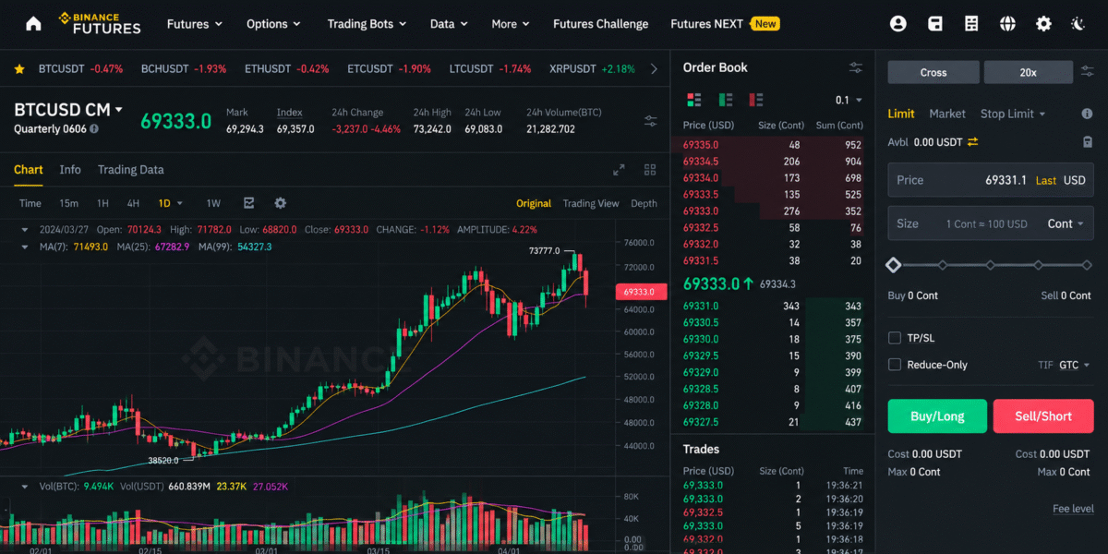
Task: Expand chart to fullscreen
Action: (x=619, y=170)
